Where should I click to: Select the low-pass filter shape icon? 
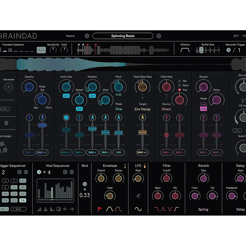(x=156, y=209)
